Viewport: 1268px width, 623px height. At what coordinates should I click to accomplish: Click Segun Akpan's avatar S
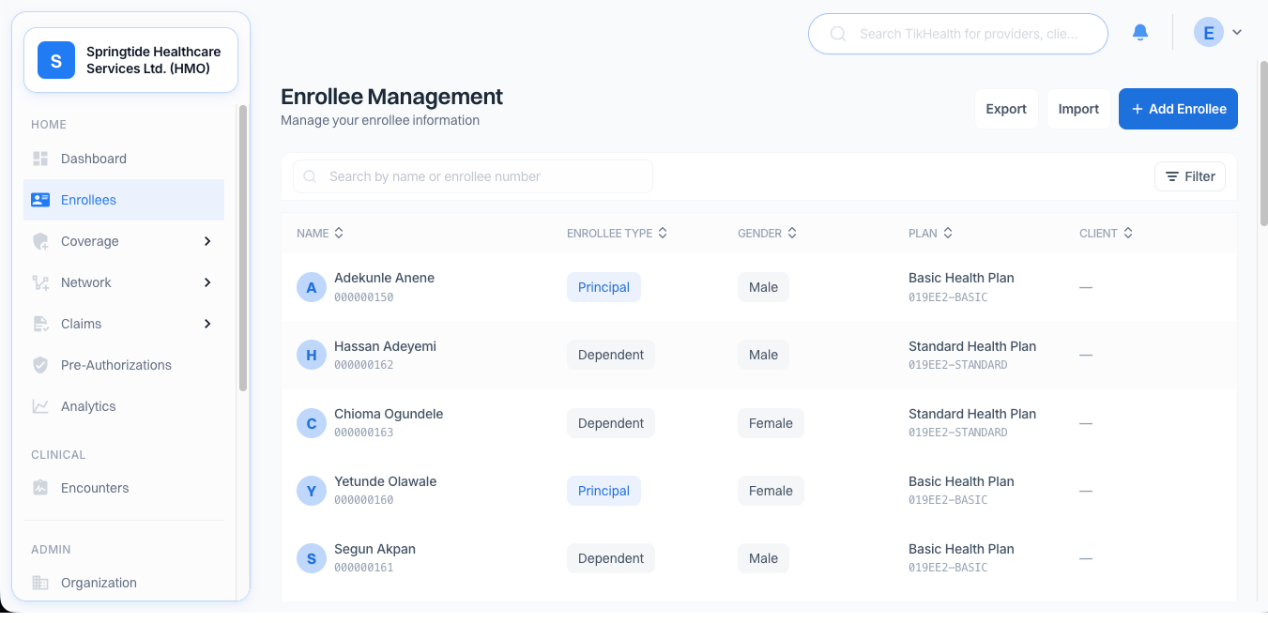click(312, 558)
